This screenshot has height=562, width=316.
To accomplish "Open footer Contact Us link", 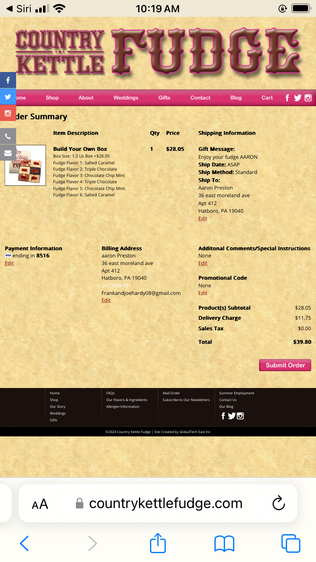I will (228, 400).
